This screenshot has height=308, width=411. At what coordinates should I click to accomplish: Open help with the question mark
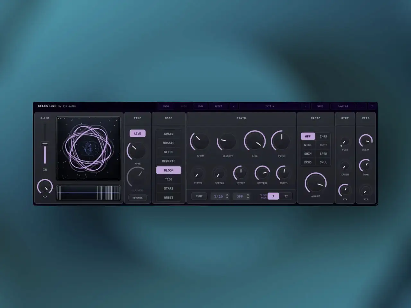(x=372, y=106)
